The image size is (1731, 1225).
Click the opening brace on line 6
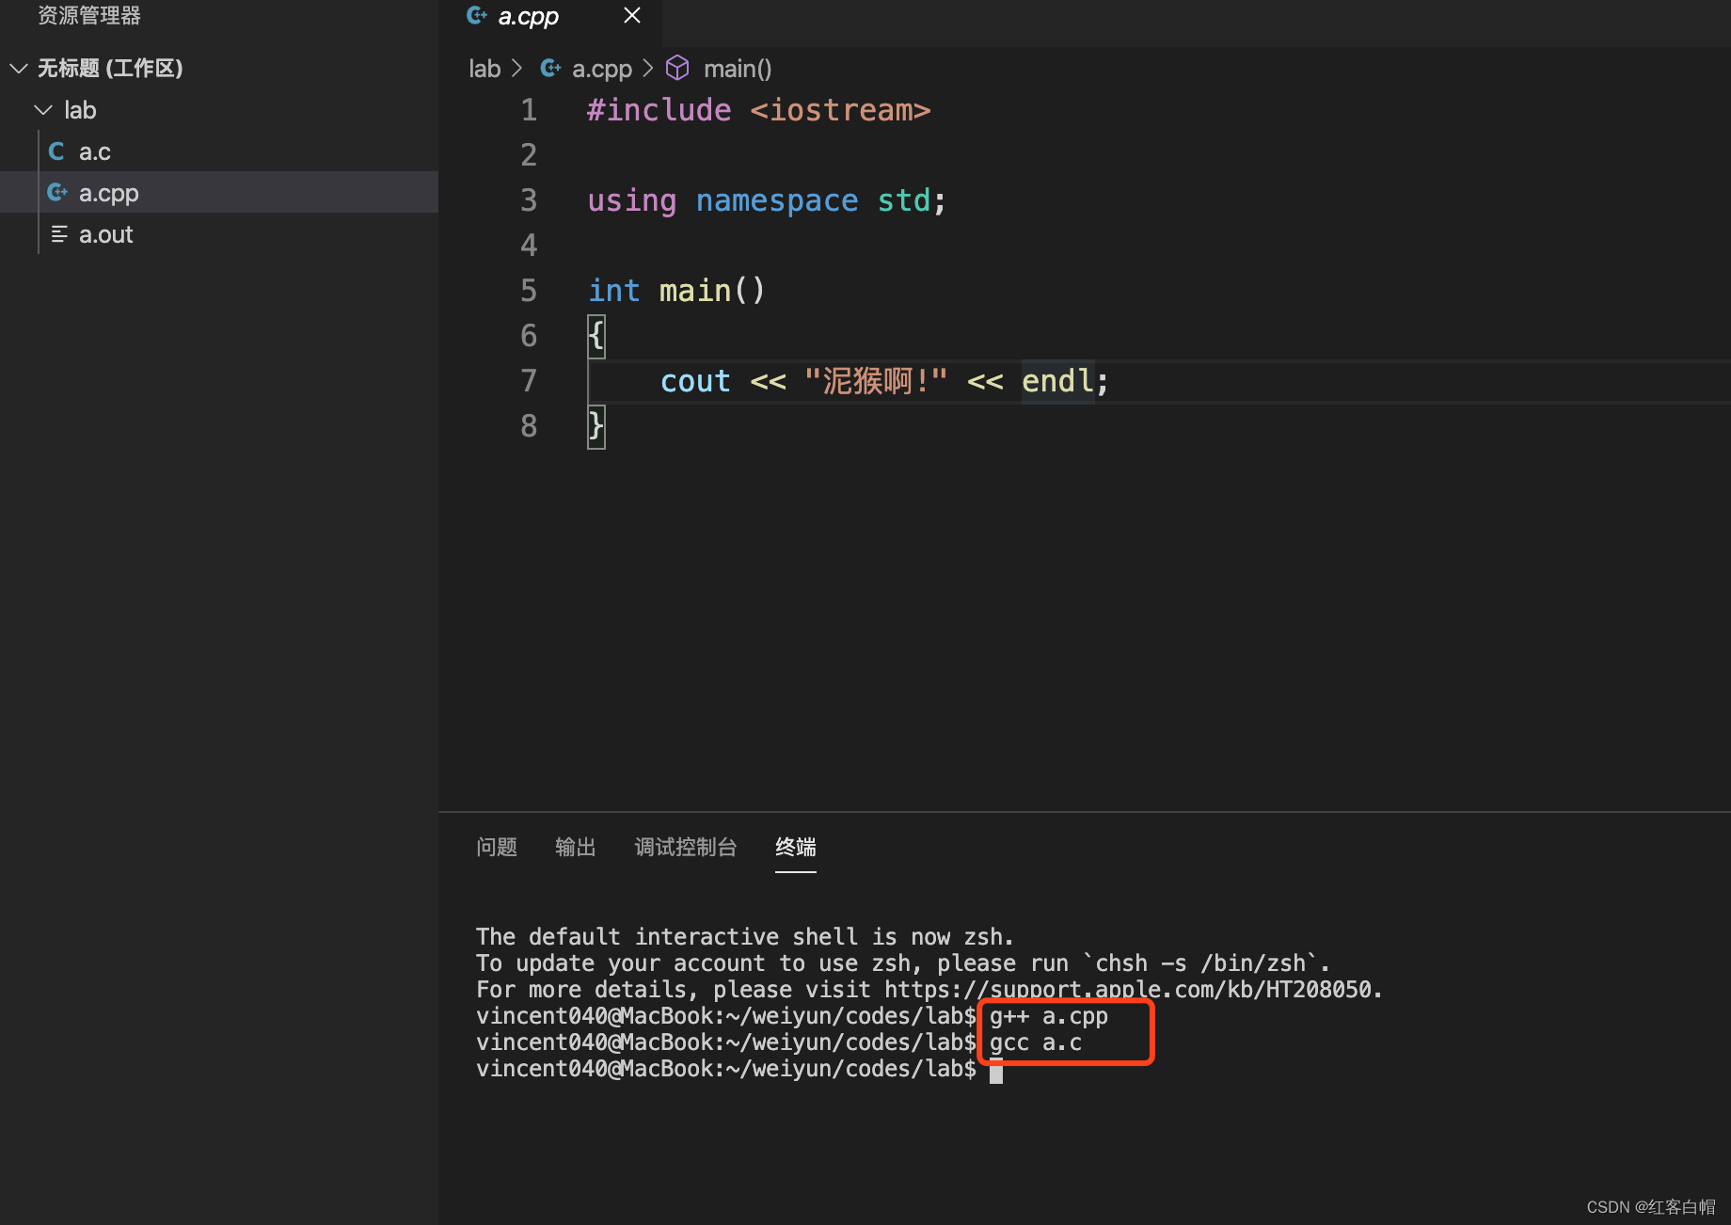(x=596, y=336)
